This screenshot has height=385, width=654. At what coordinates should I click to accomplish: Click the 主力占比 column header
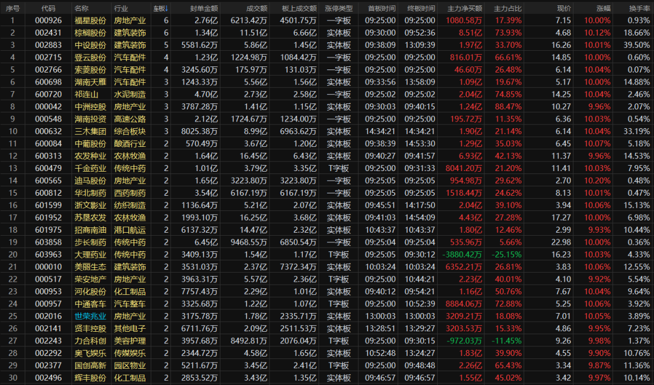507,8
